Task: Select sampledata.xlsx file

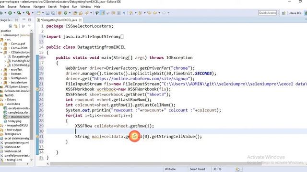Action: [18, 113]
